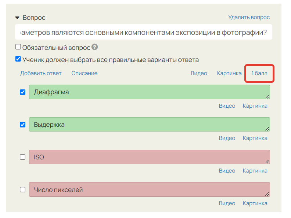Click the question-level Картинка link

point(229,73)
